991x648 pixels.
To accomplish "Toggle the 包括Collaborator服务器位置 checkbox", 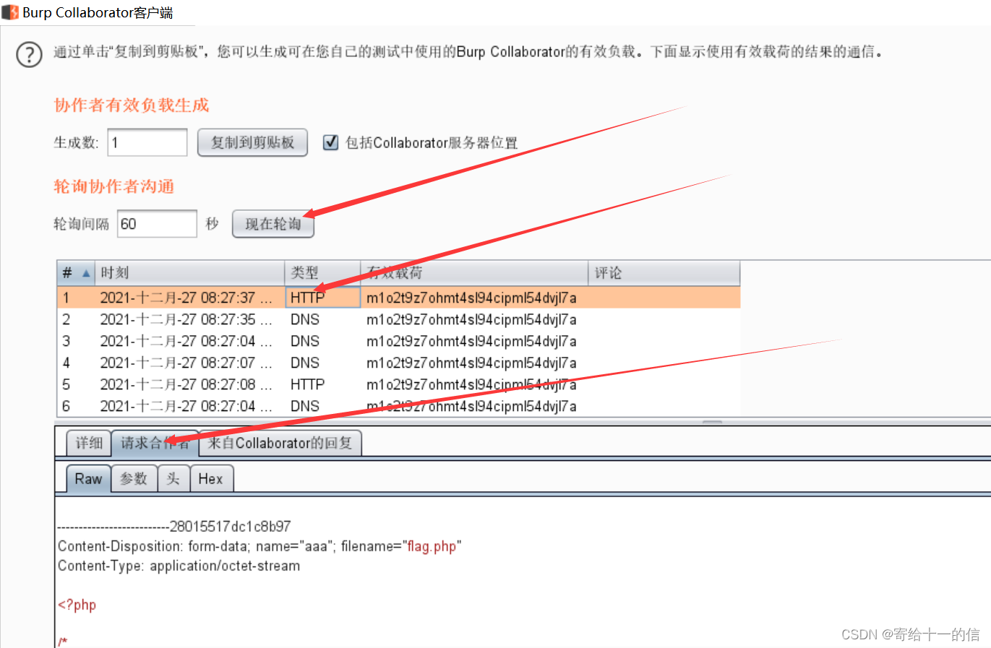I will pos(330,142).
